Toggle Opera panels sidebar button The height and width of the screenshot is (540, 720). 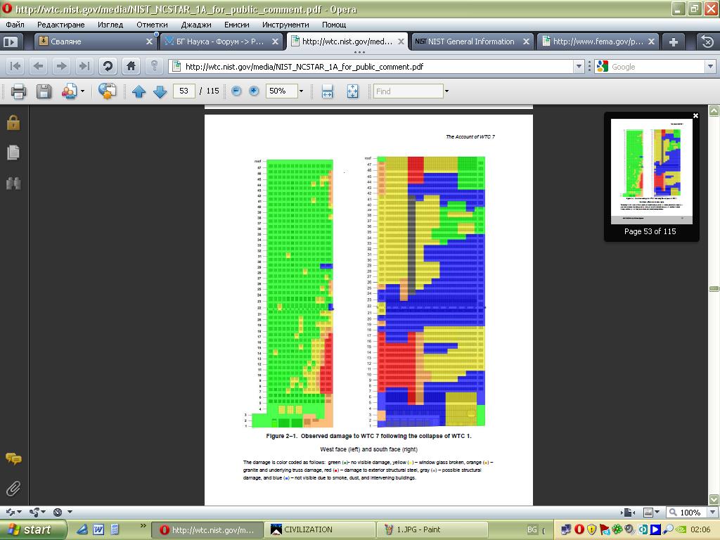point(11,41)
